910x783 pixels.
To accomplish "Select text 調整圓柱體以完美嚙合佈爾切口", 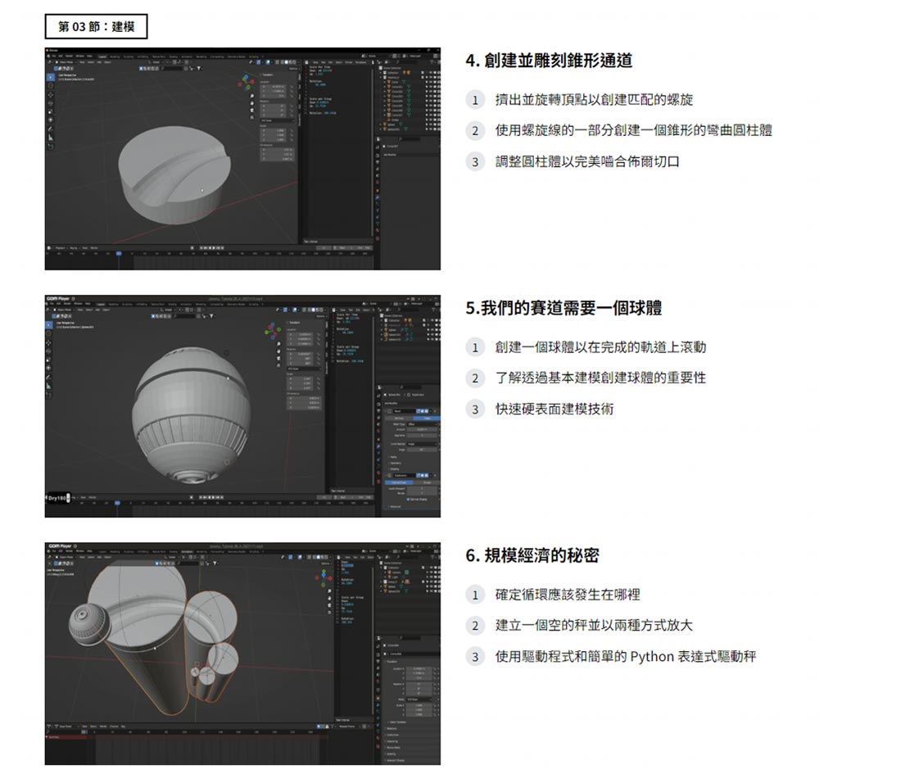I will coord(587,161).
